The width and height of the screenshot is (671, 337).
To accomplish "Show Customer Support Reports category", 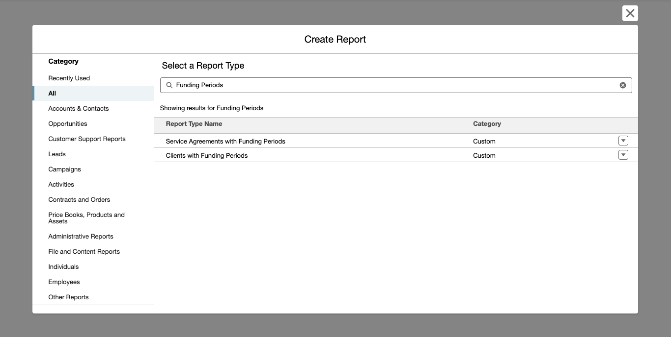I will pyautogui.click(x=87, y=139).
